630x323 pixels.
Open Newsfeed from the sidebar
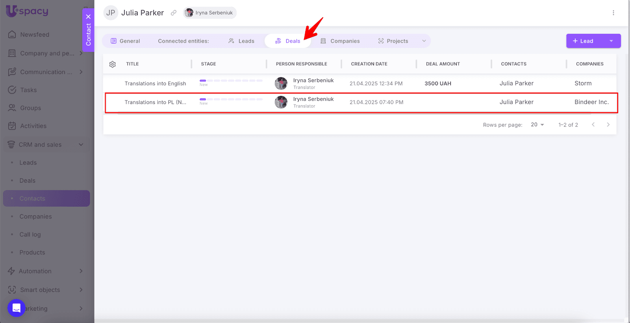tap(35, 35)
